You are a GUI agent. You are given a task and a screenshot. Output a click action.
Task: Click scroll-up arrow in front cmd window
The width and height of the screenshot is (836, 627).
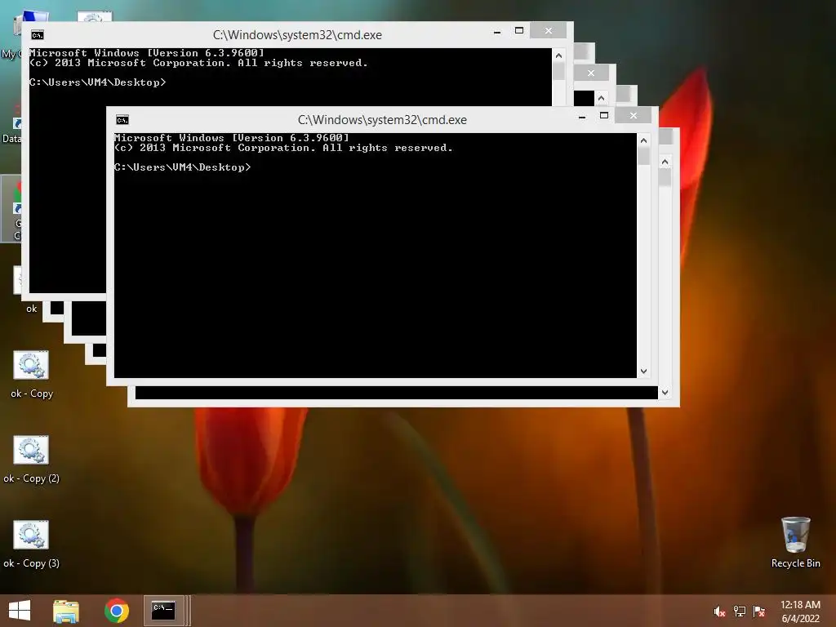pyautogui.click(x=643, y=140)
